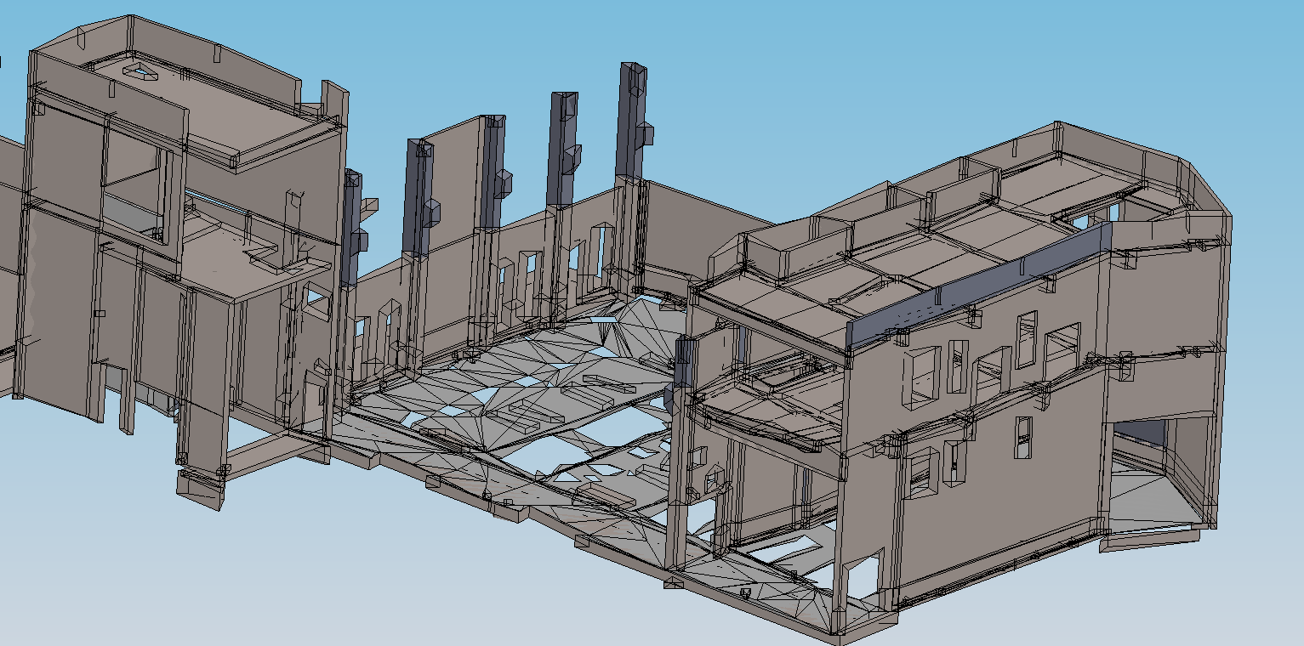Click the footing block beneath the left structure
The height and width of the screenshot is (646, 1304).
(199, 491)
